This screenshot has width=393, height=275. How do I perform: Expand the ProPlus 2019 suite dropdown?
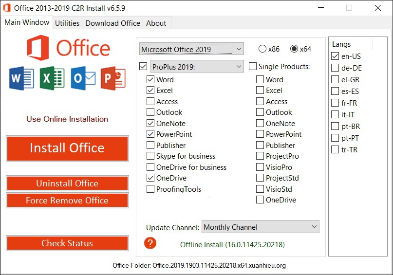(197, 66)
